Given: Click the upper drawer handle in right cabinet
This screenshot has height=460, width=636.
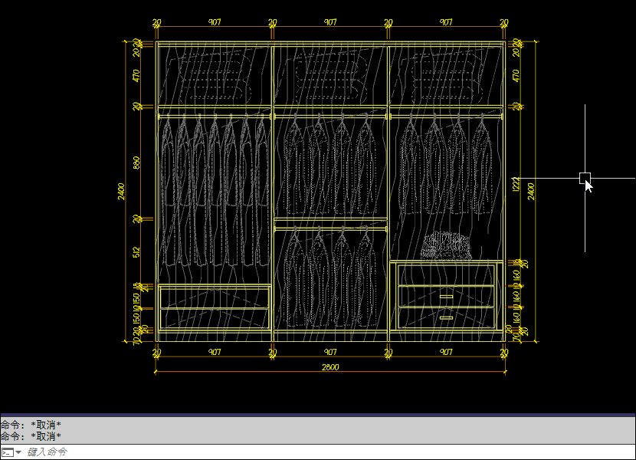Looking at the screenshot, I should 446,295.
